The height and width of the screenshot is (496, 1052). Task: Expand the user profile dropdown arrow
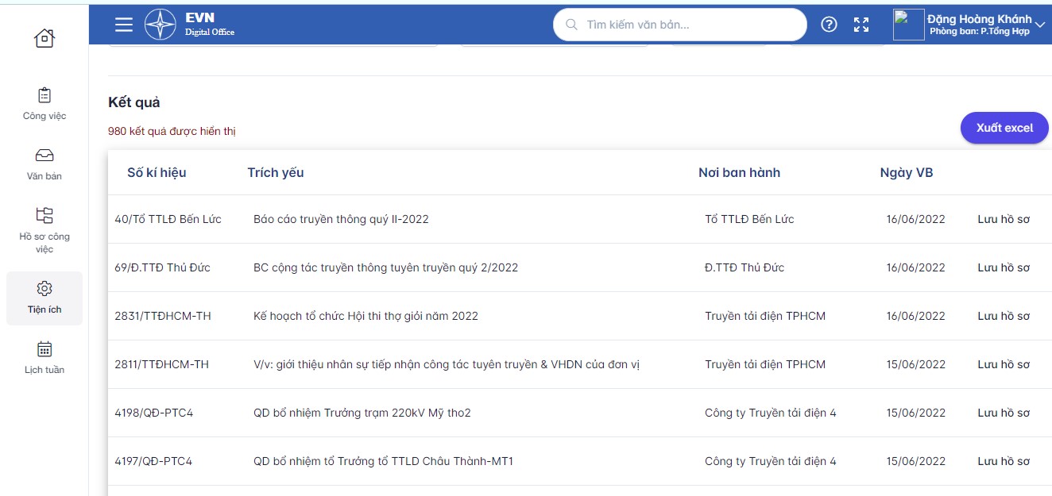point(1041,25)
